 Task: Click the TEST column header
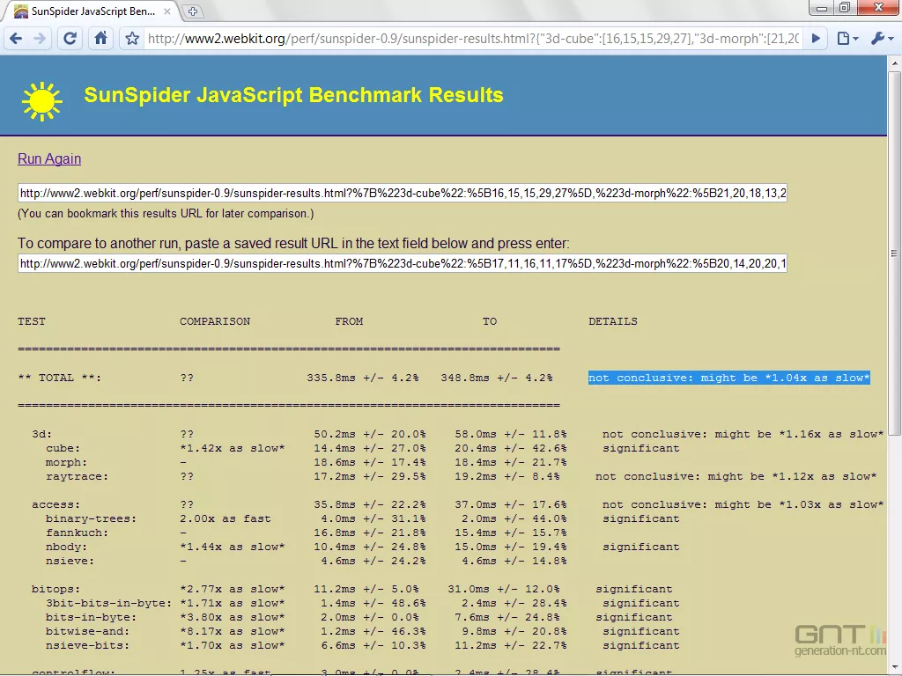pos(32,321)
